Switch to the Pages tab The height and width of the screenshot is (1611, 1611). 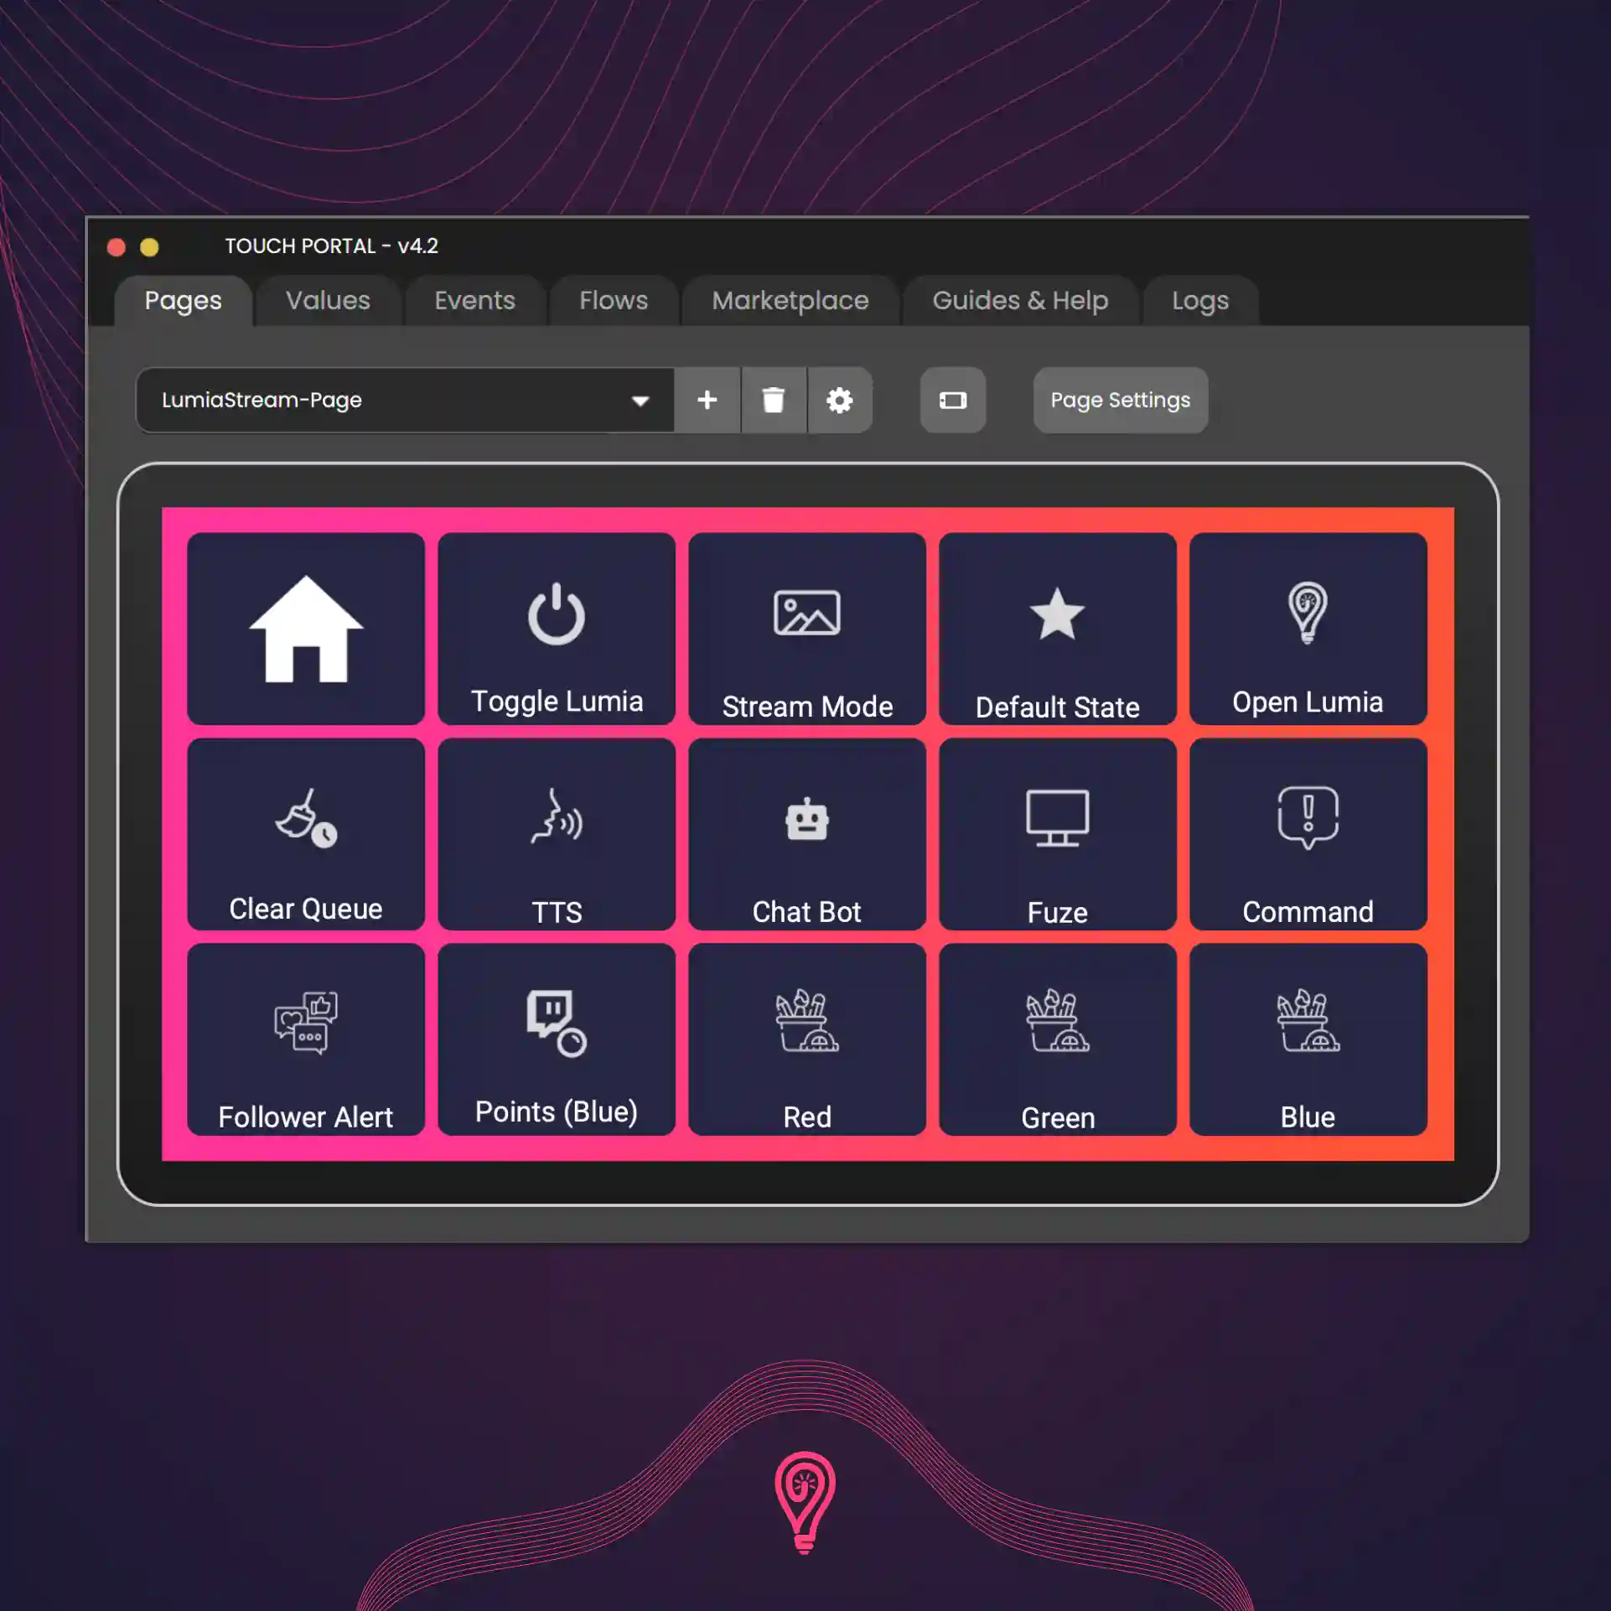tap(183, 300)
